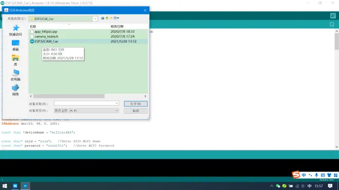Image resolution: width=339 pixels, height=190 pixels.
Task: Click the ssid code line in editor
Action: (x=51, y=141)
